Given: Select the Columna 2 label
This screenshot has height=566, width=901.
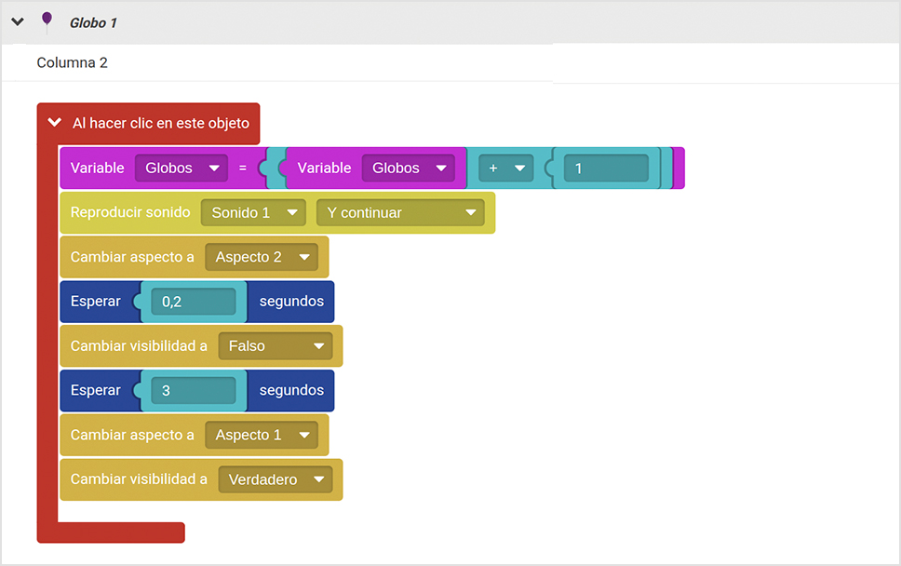Looking at the screenshot, I should [x=72, y=62].
